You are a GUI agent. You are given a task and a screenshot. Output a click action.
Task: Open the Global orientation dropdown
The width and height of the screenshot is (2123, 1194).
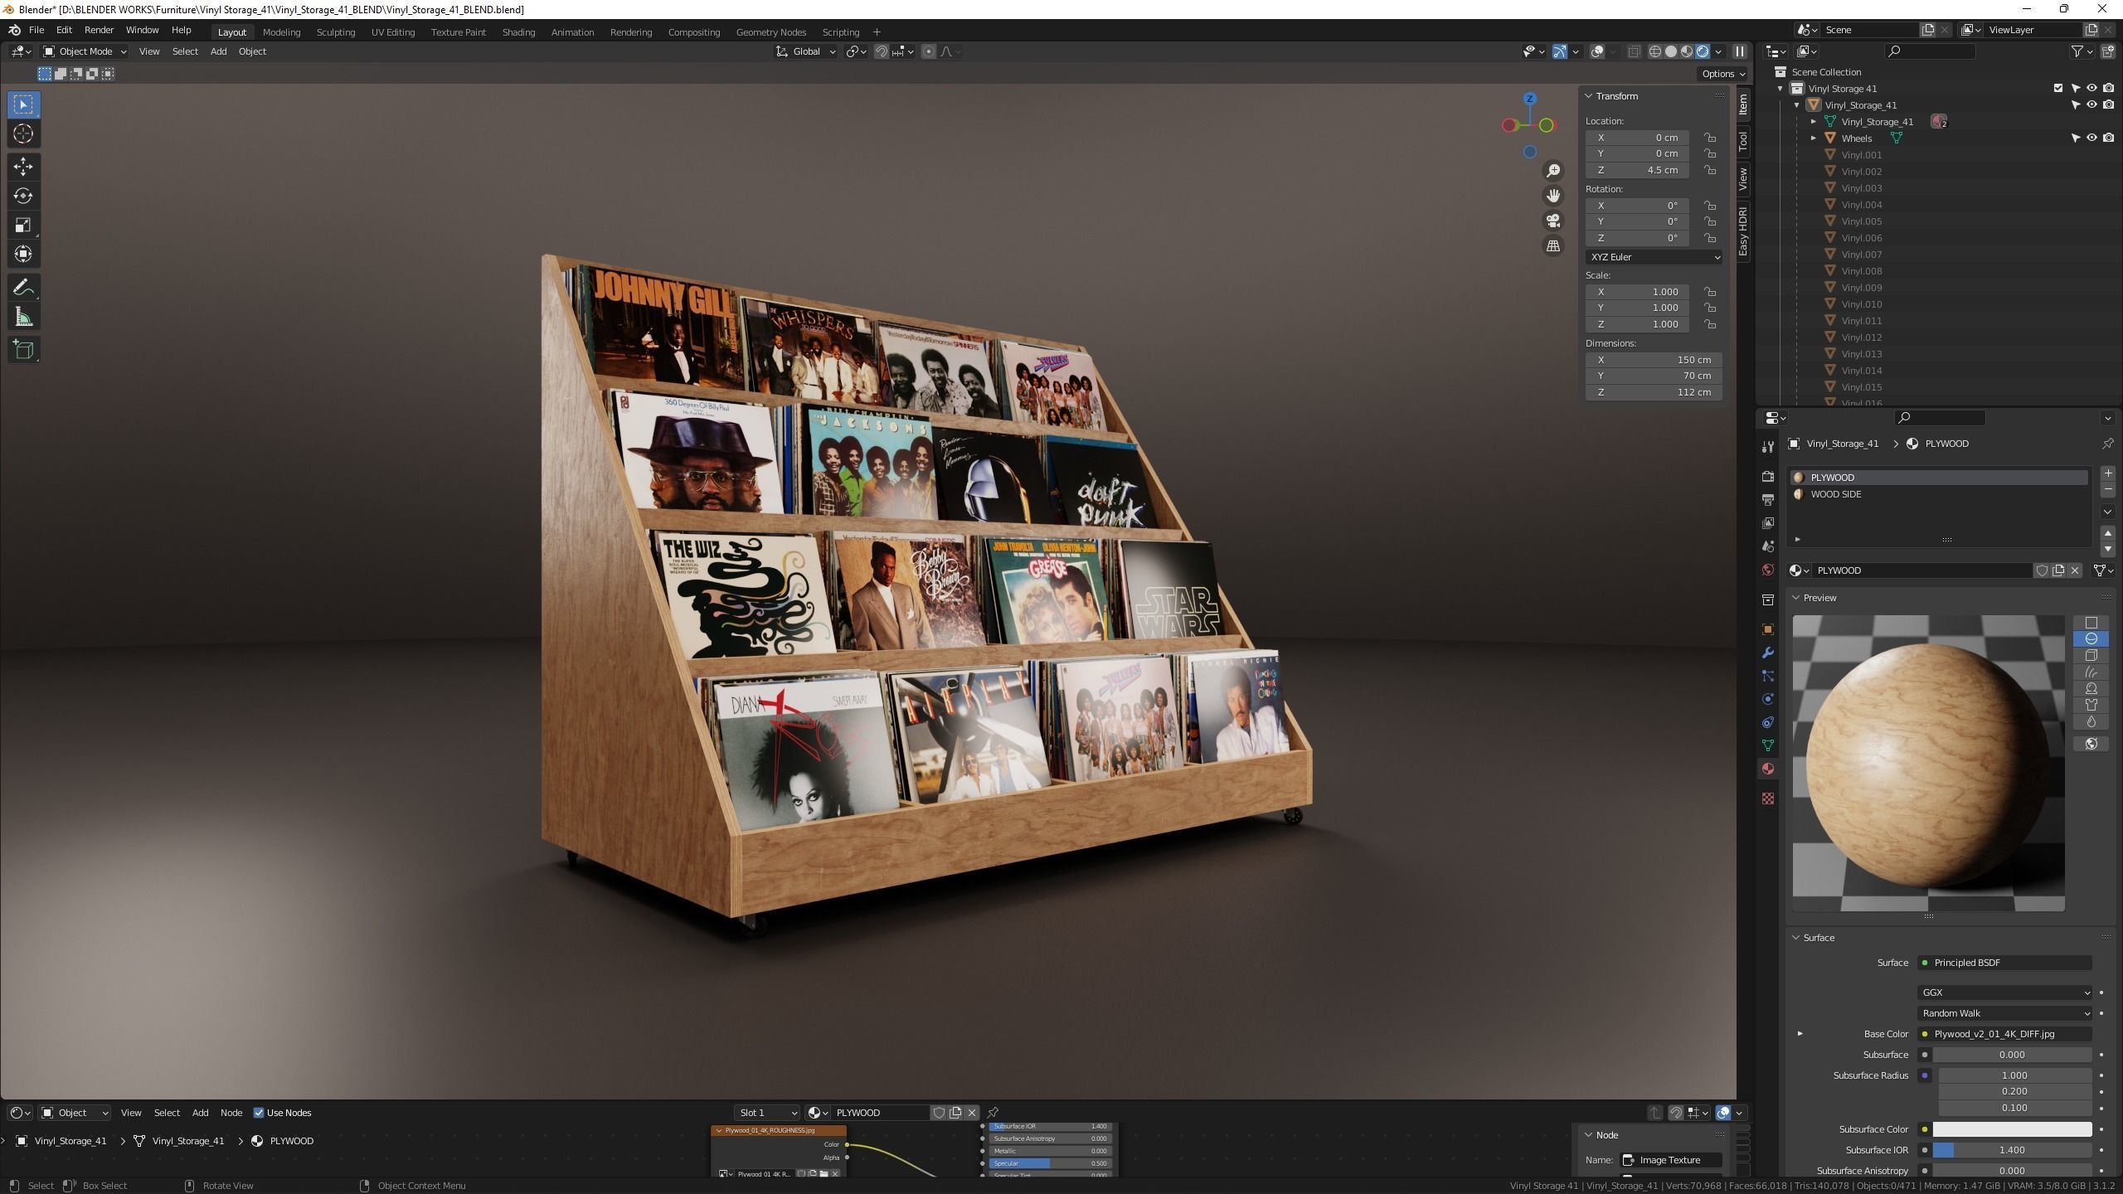(806, 51)
